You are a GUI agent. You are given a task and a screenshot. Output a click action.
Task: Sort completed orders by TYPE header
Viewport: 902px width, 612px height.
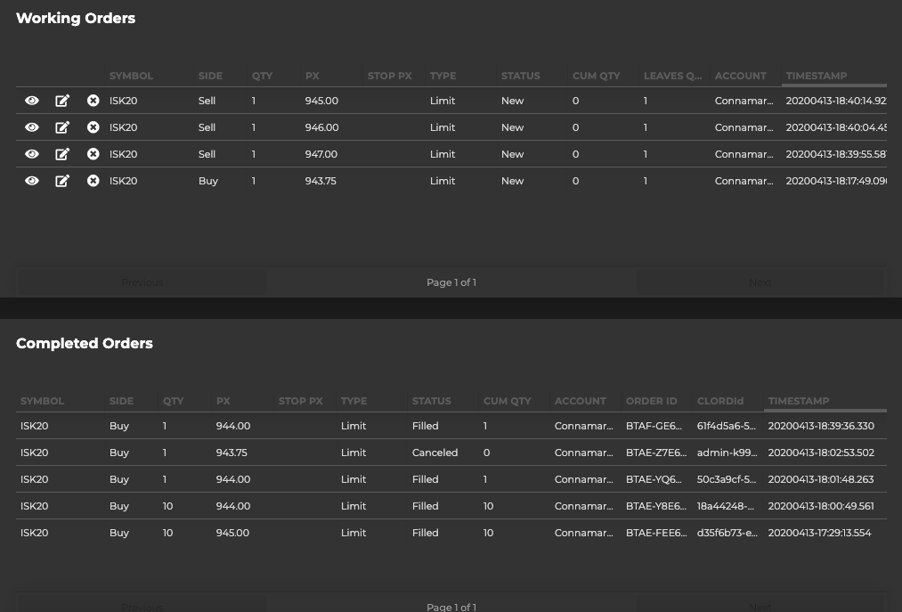coord(353,401)
